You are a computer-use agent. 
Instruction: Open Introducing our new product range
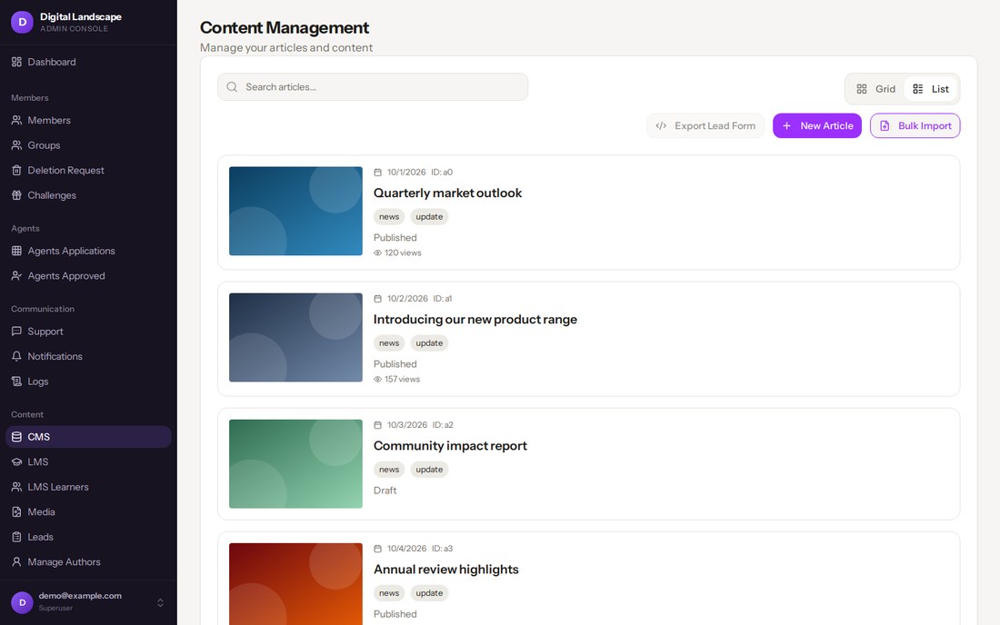click(475, 319)
